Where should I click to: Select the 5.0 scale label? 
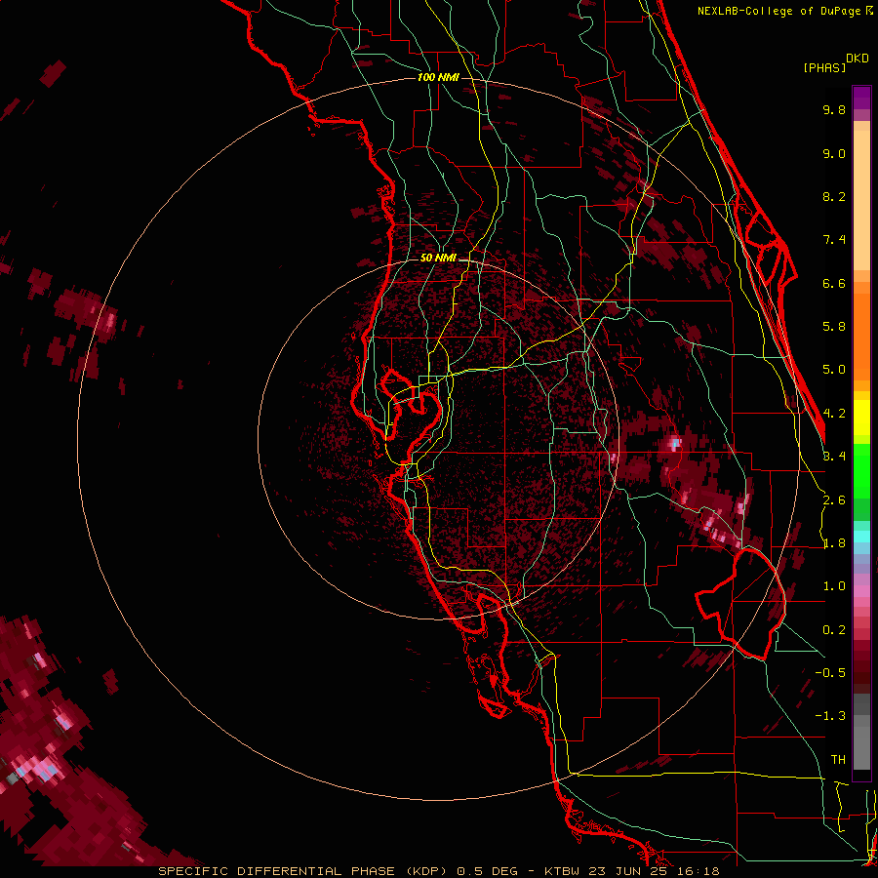pos(834,370)
